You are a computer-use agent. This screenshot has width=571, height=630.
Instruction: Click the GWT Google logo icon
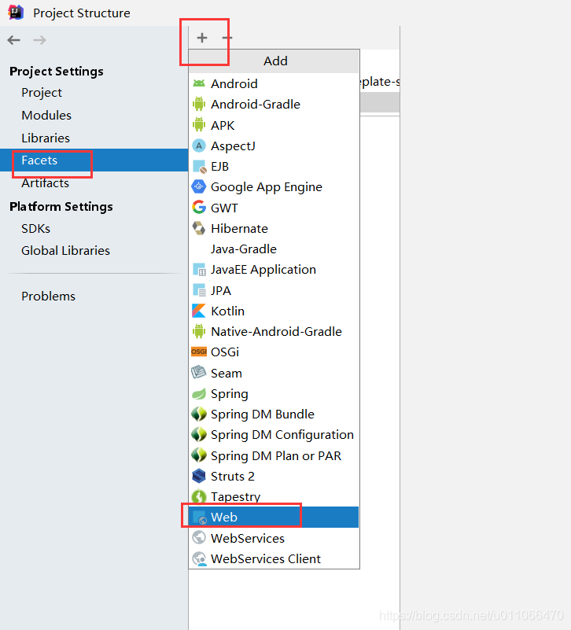point(199,208)
